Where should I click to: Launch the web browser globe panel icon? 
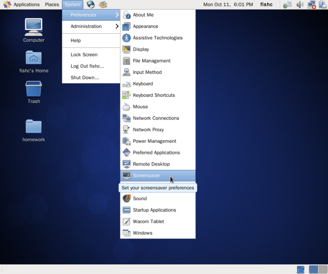[90, 5]
